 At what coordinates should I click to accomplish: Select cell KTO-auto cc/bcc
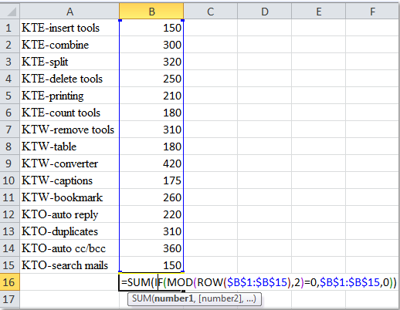69,248
